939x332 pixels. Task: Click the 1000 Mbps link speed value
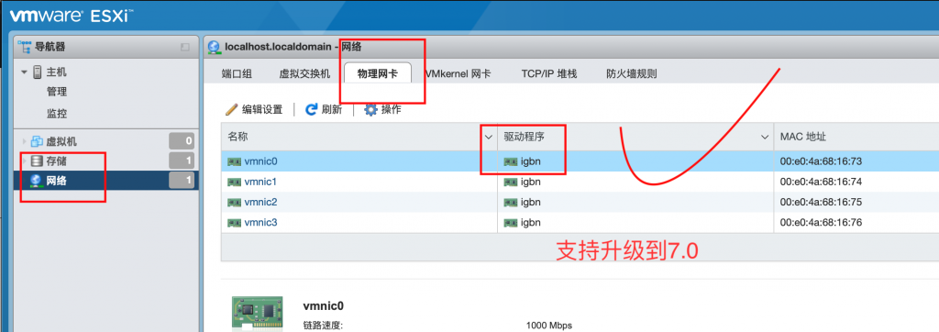click(x=549, y=326)
